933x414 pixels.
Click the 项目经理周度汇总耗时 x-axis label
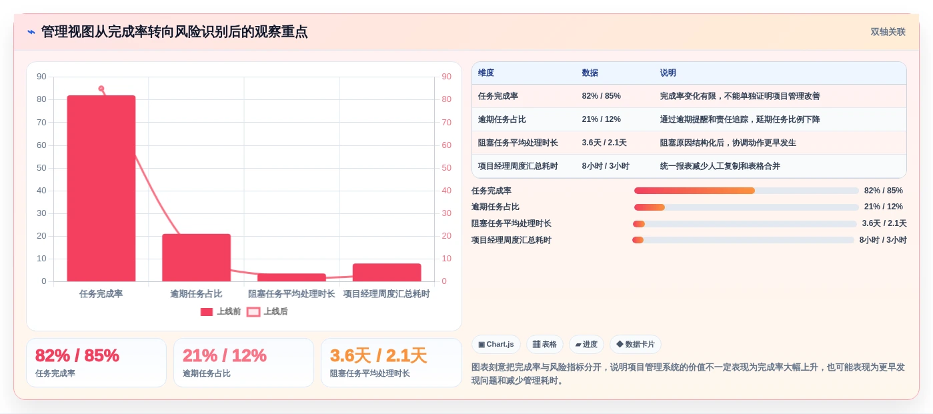click(x=387, y=293)
